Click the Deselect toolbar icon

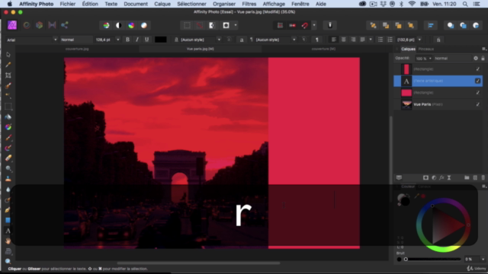[x=200, y=25]
